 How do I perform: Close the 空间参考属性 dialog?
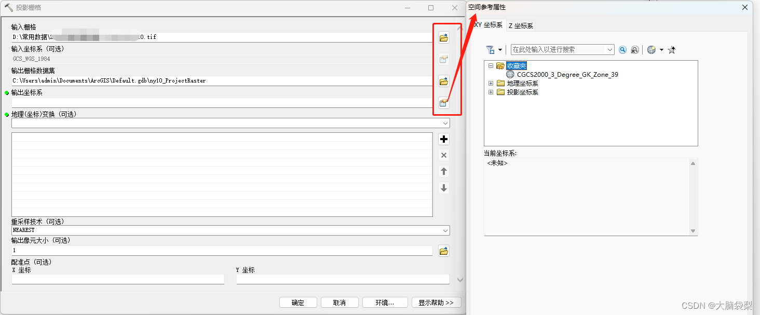(744, 7)
